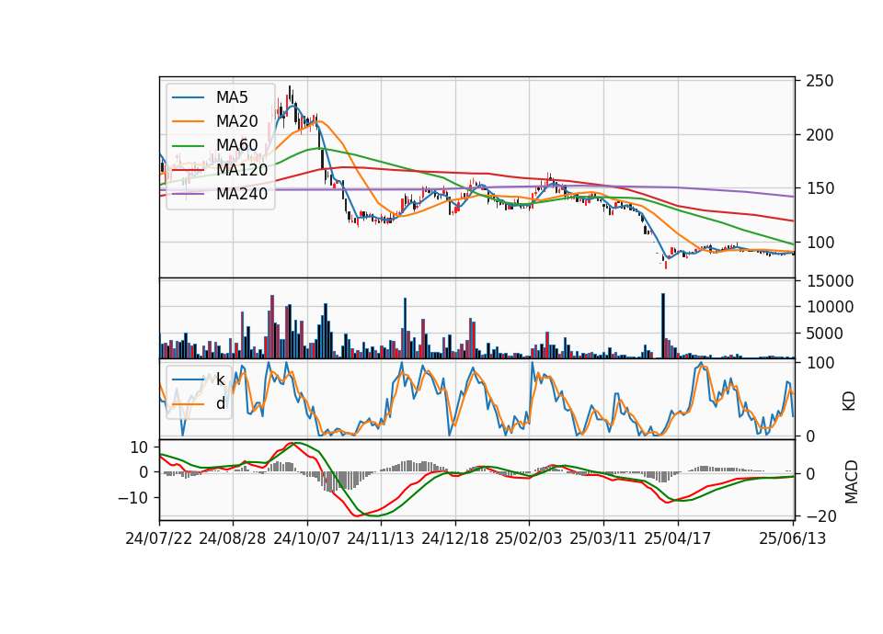Click the MA5 legend label

(232, 97)
